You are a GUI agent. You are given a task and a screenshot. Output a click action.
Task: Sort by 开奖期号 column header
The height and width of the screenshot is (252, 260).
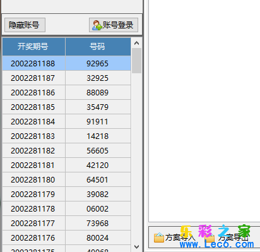(x=33, y=47)
